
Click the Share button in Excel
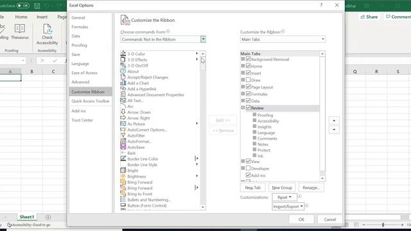click(369, 17)
